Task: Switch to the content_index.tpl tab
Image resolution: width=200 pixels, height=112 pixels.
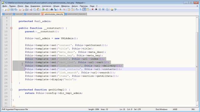Action: click(32, 14)
